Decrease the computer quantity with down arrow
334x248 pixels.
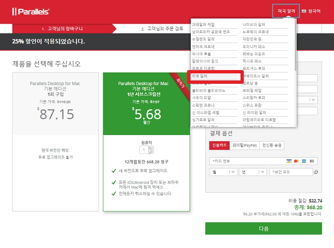151,152
